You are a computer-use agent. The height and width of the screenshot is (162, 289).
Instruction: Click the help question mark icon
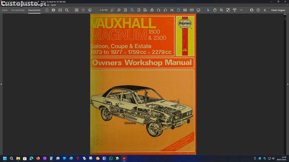tap(258, 10)
